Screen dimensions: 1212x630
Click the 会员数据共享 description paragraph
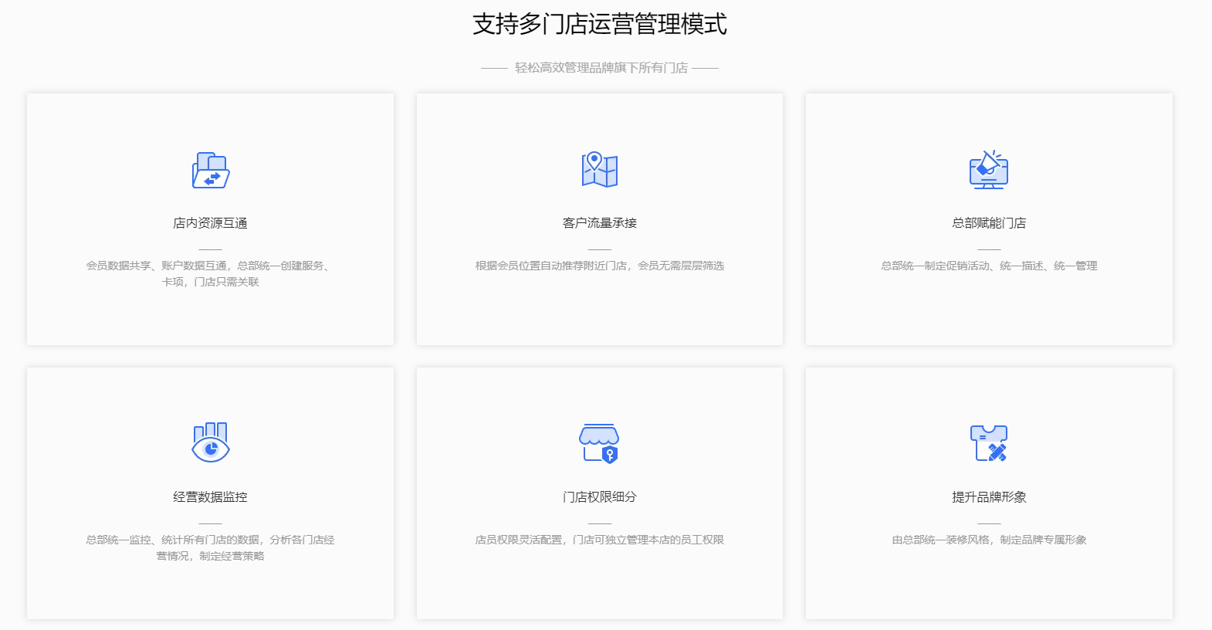point(210,274)
